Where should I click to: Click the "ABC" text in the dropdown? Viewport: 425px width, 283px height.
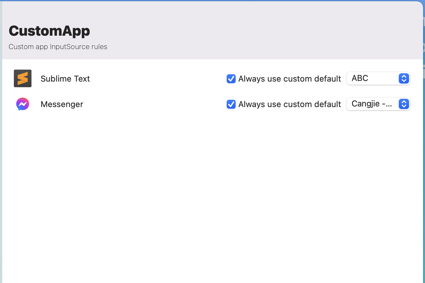click(360, 78)
